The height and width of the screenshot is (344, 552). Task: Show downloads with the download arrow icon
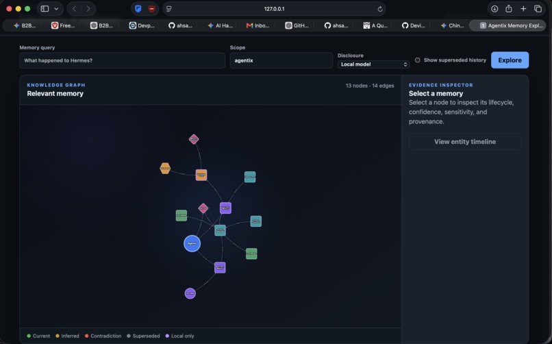pos(494,9)
